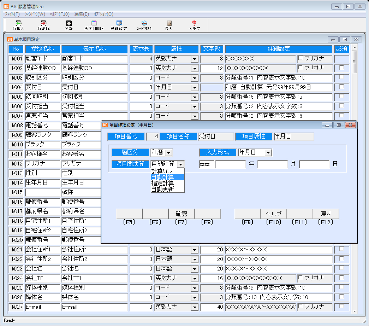This screenshot has height=326, width=369.
Task: Check 必須 checkbox for k002 基幹連動CD
Action: tap(342, 68)
